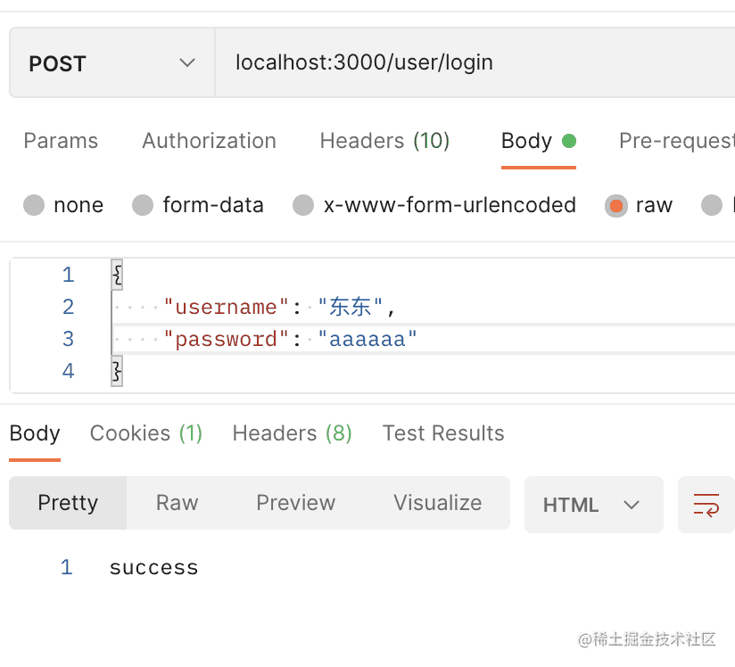735x667 pixels.
Task: Expand the HTML response format dropdown
Action: pos(593,505)
